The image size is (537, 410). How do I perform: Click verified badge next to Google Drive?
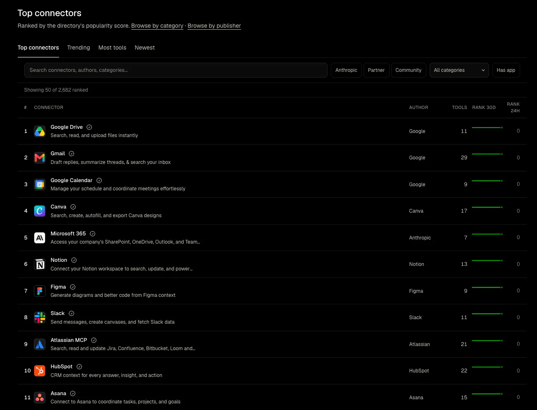(89, 127)
